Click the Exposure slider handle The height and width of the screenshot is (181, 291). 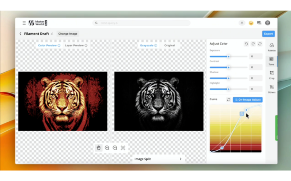(228, 56)
